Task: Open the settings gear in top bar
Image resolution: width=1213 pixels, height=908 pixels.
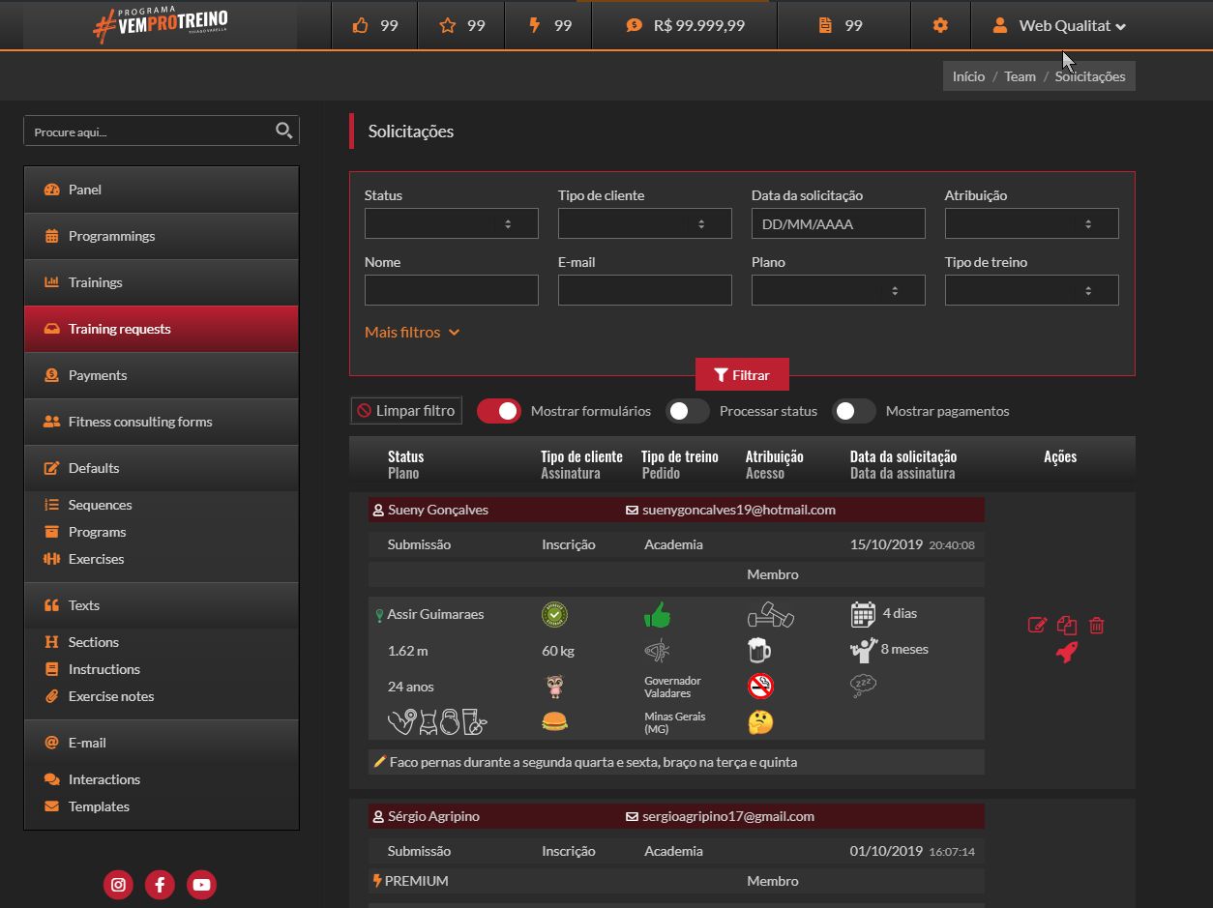Action: pos(940,26)
